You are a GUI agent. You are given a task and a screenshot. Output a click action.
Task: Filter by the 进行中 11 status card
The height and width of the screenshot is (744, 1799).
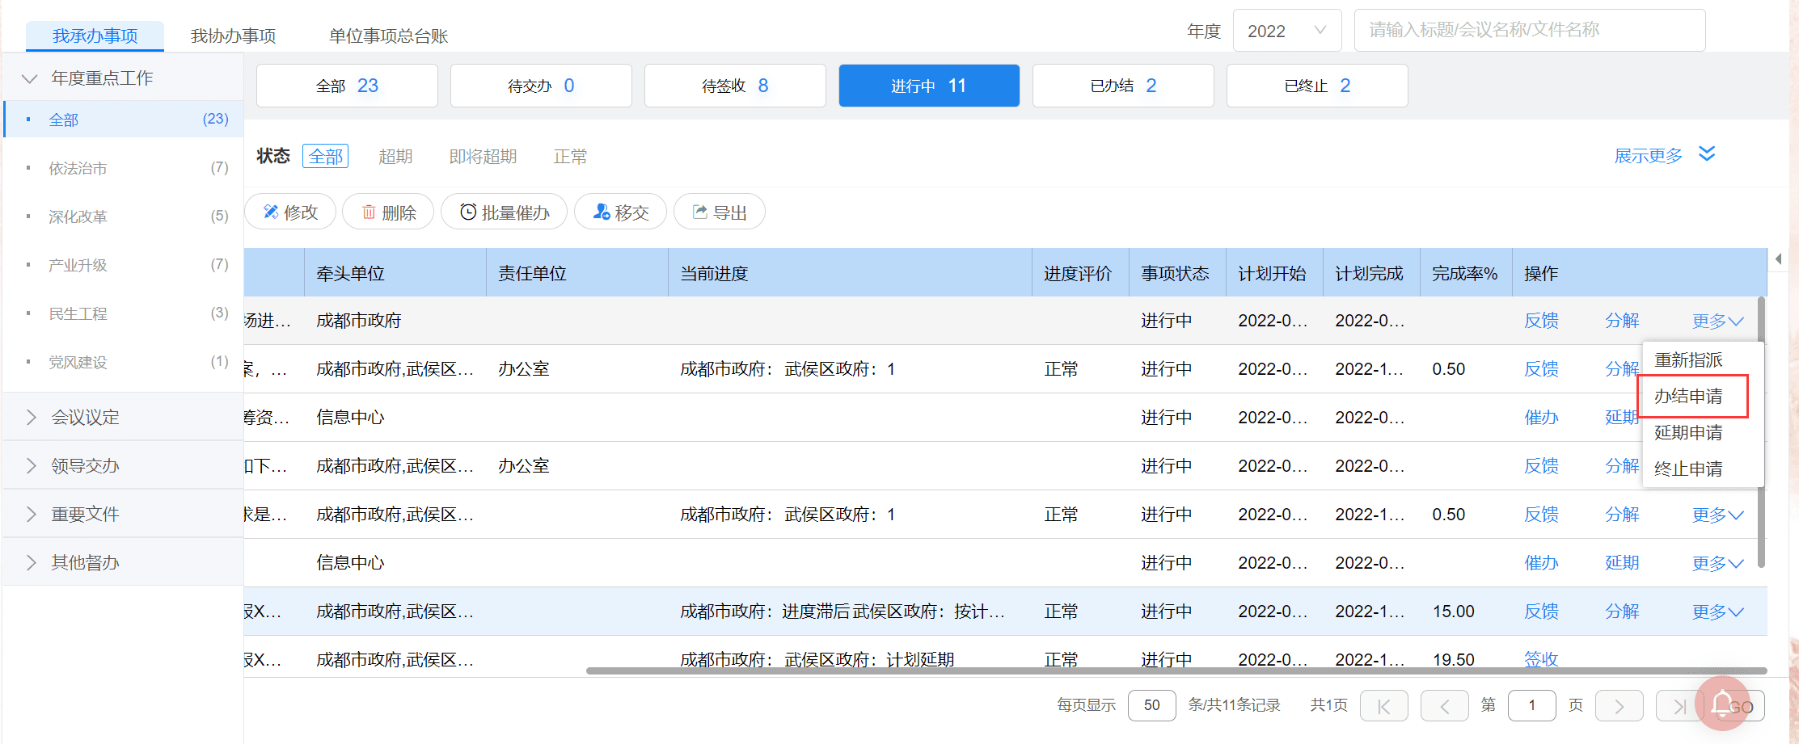(x=929, y=86)
